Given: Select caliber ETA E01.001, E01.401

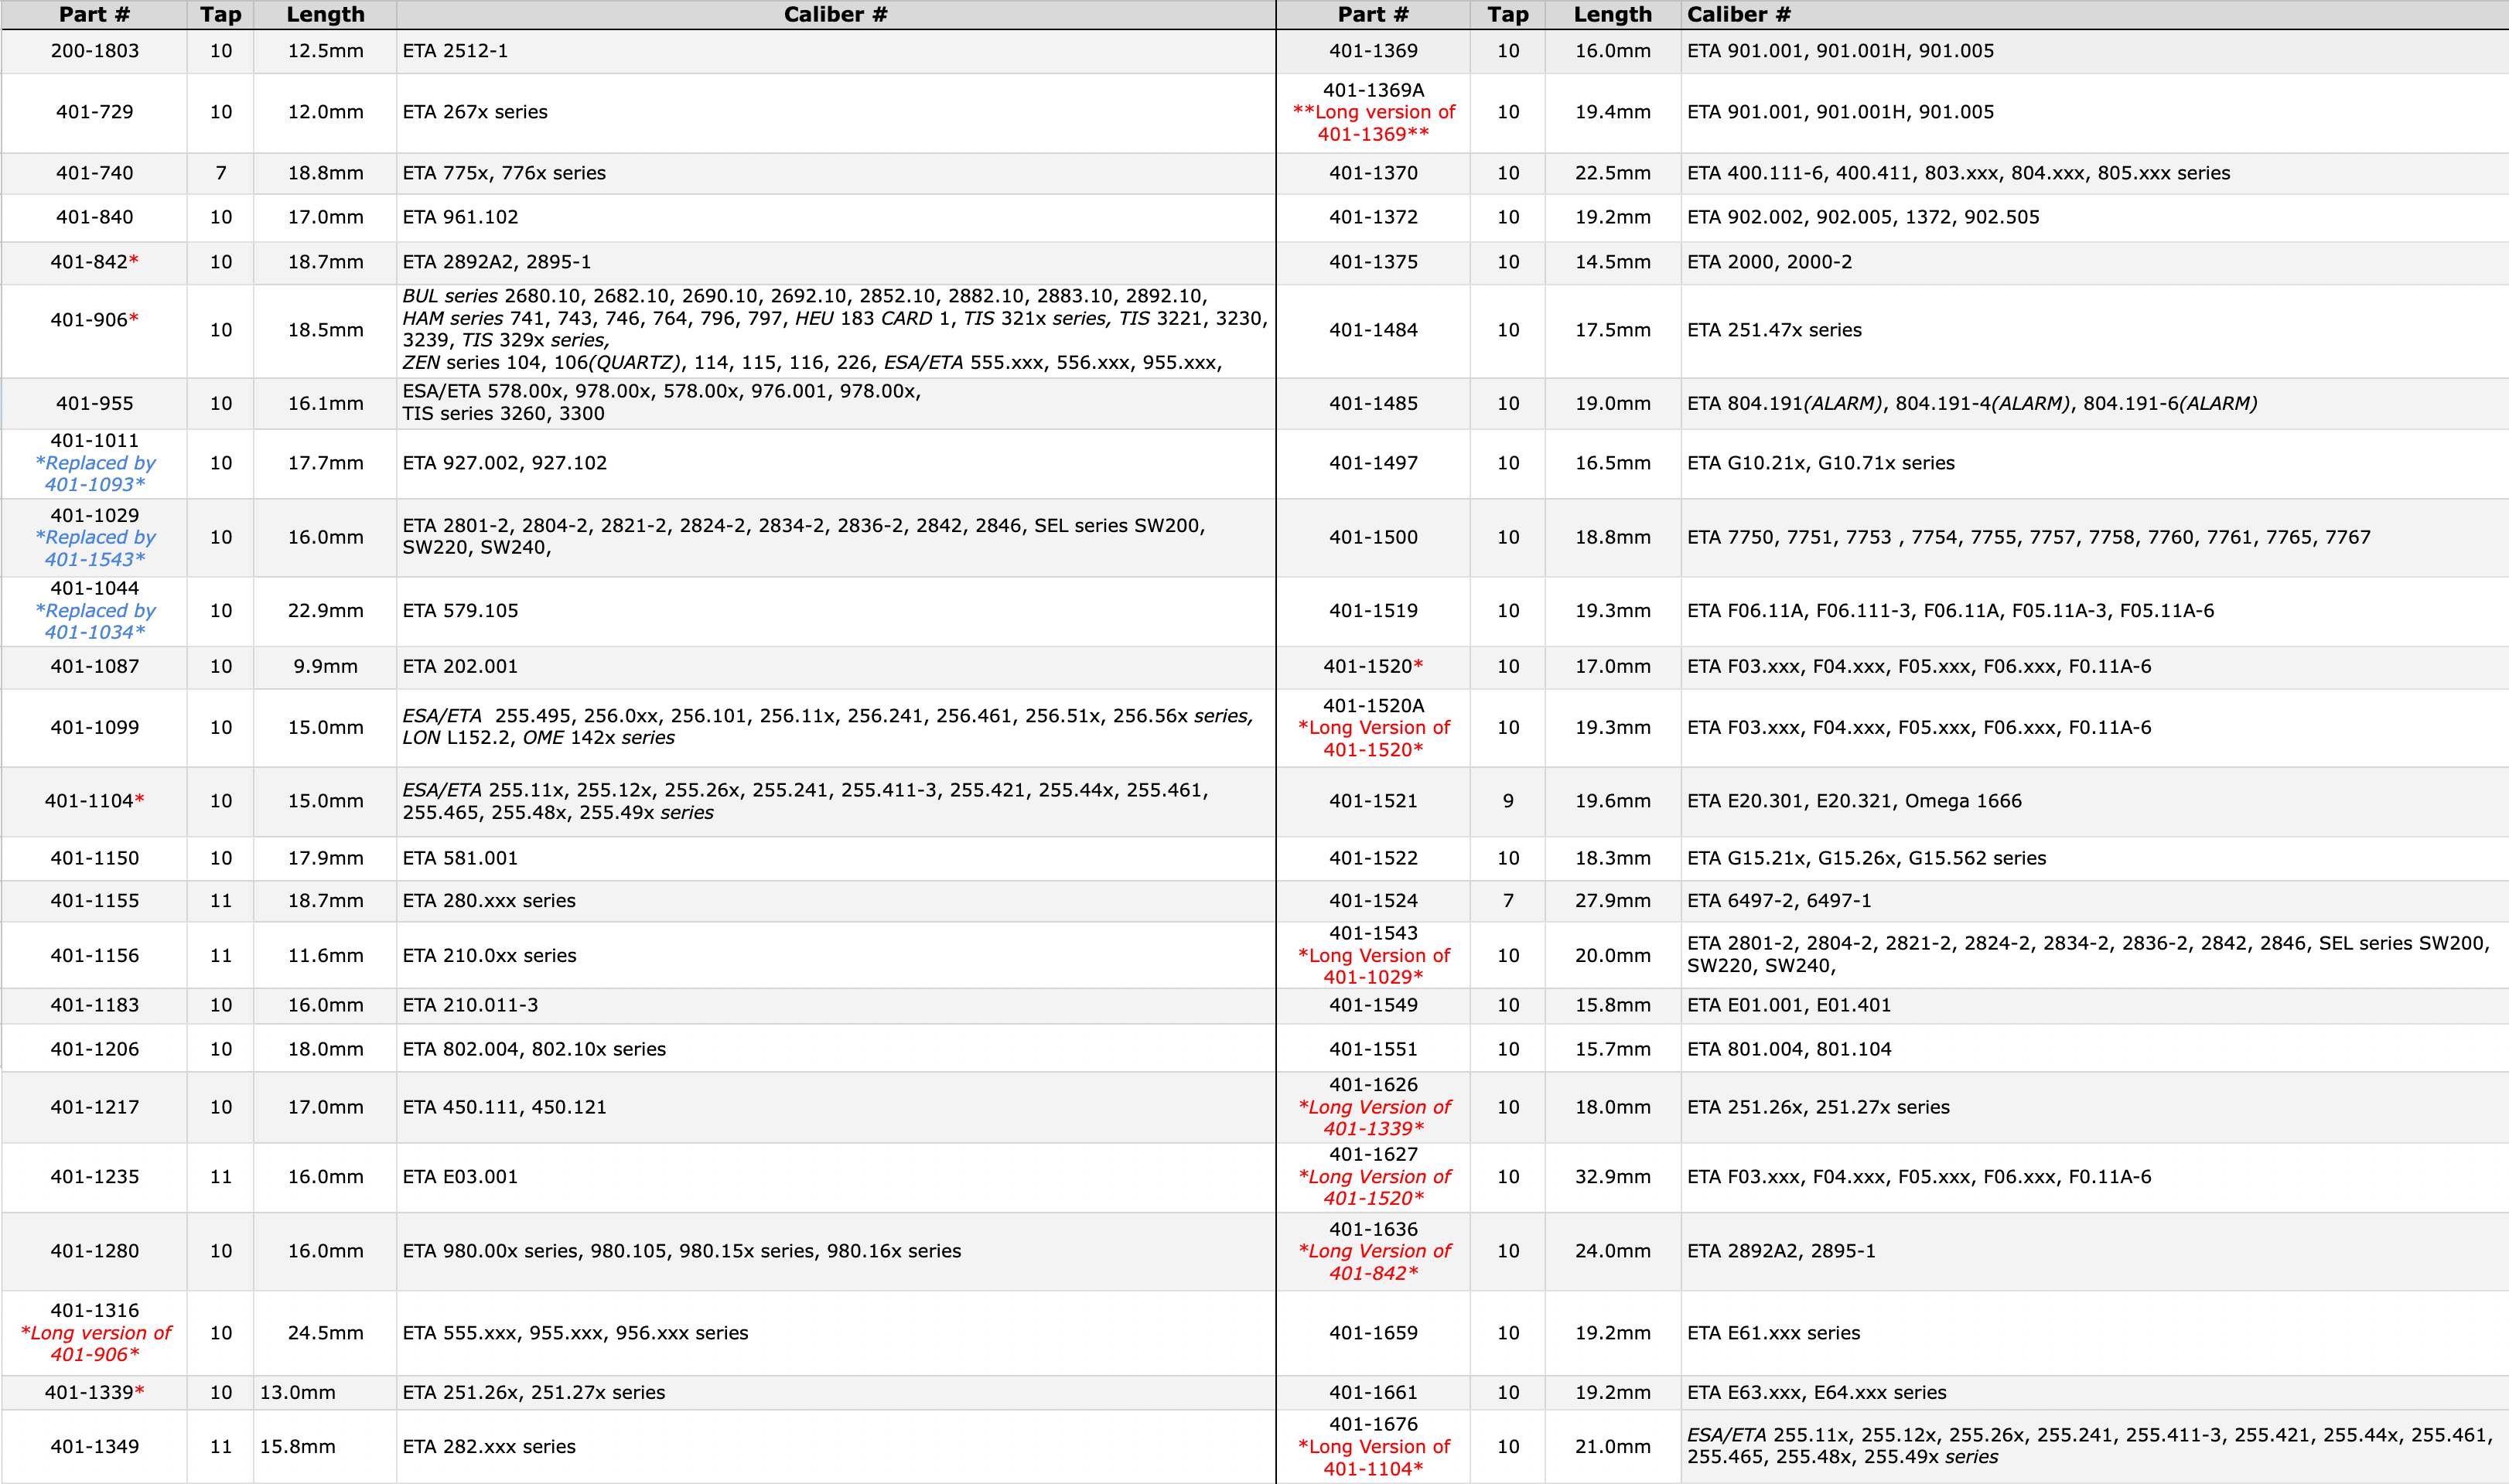Looking at the screenshot, I should coord(1789,1005).
